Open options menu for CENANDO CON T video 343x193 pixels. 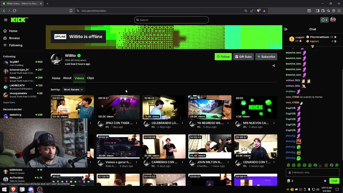tap(274, 162)
